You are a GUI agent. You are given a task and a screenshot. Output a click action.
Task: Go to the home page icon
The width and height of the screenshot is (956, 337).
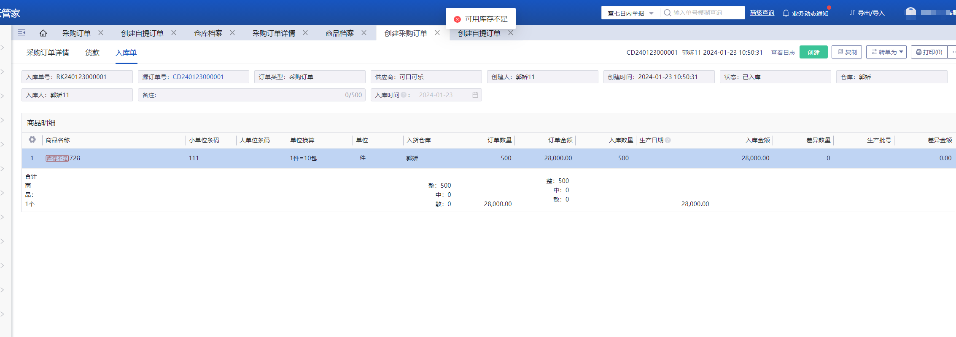[43, 33]
